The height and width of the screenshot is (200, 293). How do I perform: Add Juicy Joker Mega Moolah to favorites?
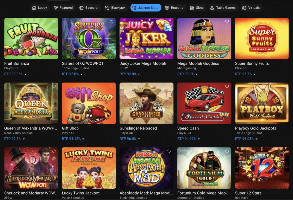[x=169, y=22]
